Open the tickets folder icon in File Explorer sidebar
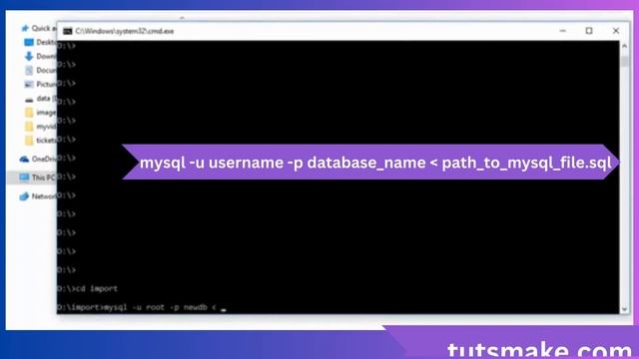 point(29,141)
